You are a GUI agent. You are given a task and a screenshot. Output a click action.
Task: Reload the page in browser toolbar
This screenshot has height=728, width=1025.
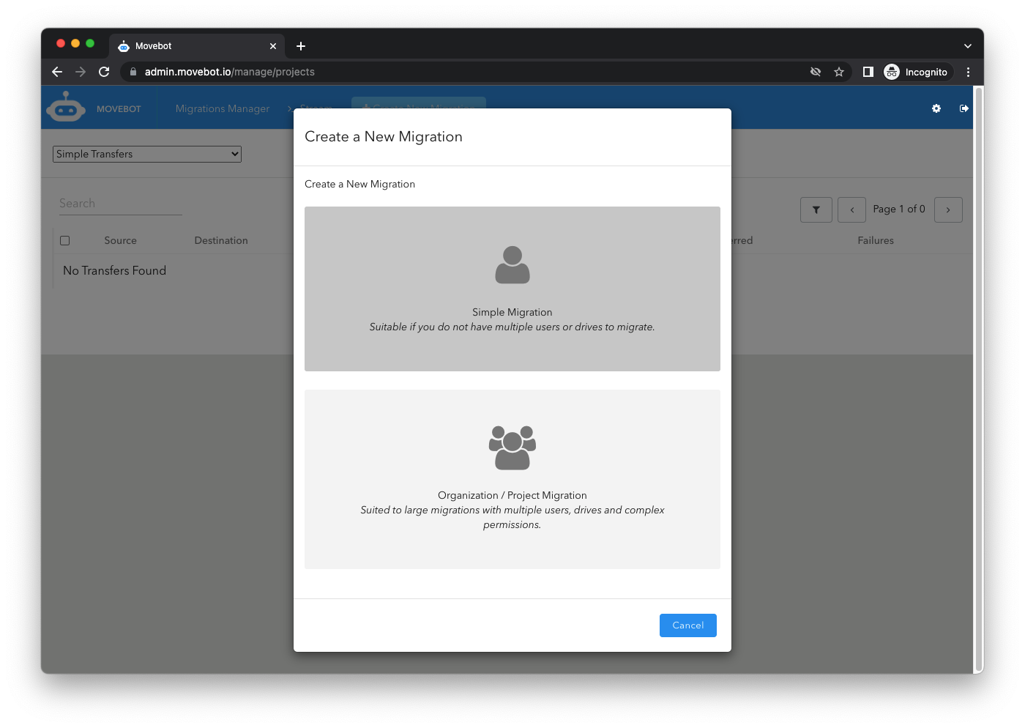tap(104, 72)
